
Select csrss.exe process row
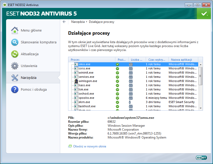point(133,69)
